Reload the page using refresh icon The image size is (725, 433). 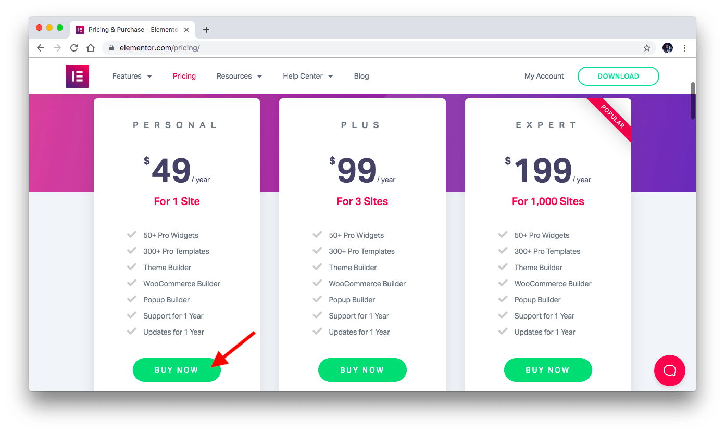tap(74, 48)
